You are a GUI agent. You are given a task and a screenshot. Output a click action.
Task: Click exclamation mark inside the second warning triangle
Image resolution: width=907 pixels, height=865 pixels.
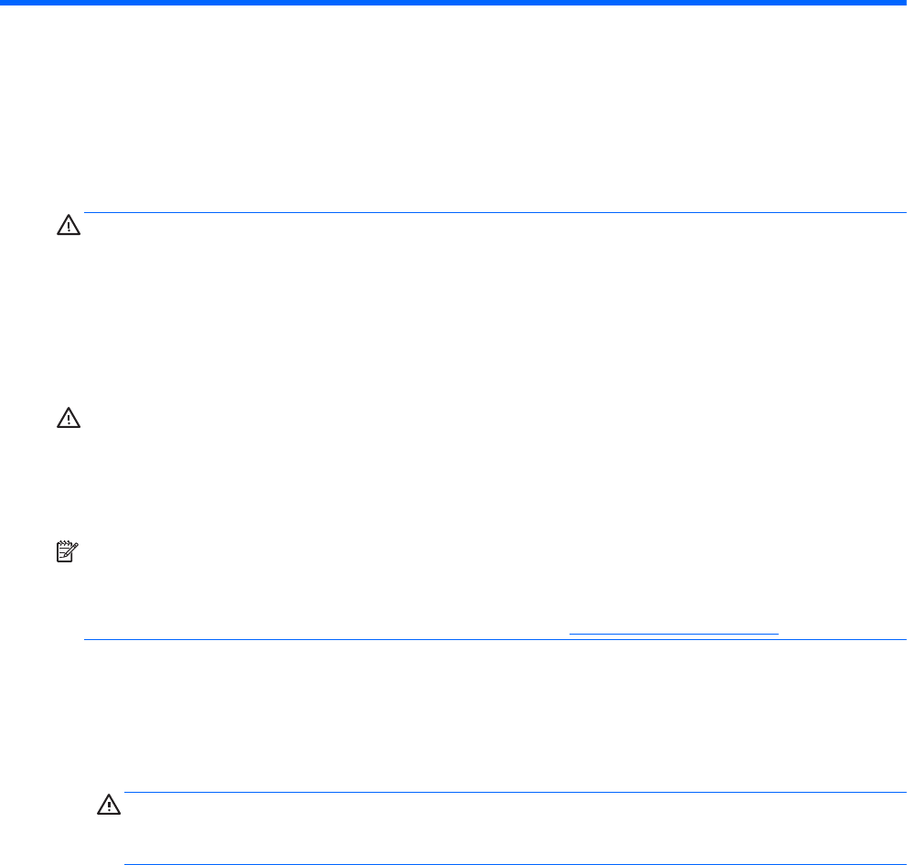[69, 420]
